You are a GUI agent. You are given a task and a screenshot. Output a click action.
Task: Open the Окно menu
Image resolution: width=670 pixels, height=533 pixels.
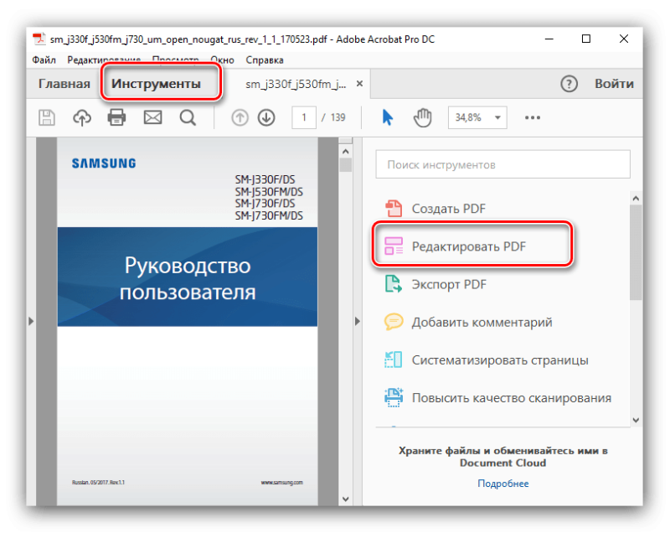222,60
